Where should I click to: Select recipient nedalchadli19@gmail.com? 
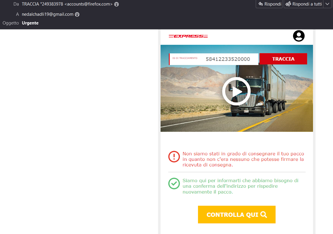(x=48, y=15)
